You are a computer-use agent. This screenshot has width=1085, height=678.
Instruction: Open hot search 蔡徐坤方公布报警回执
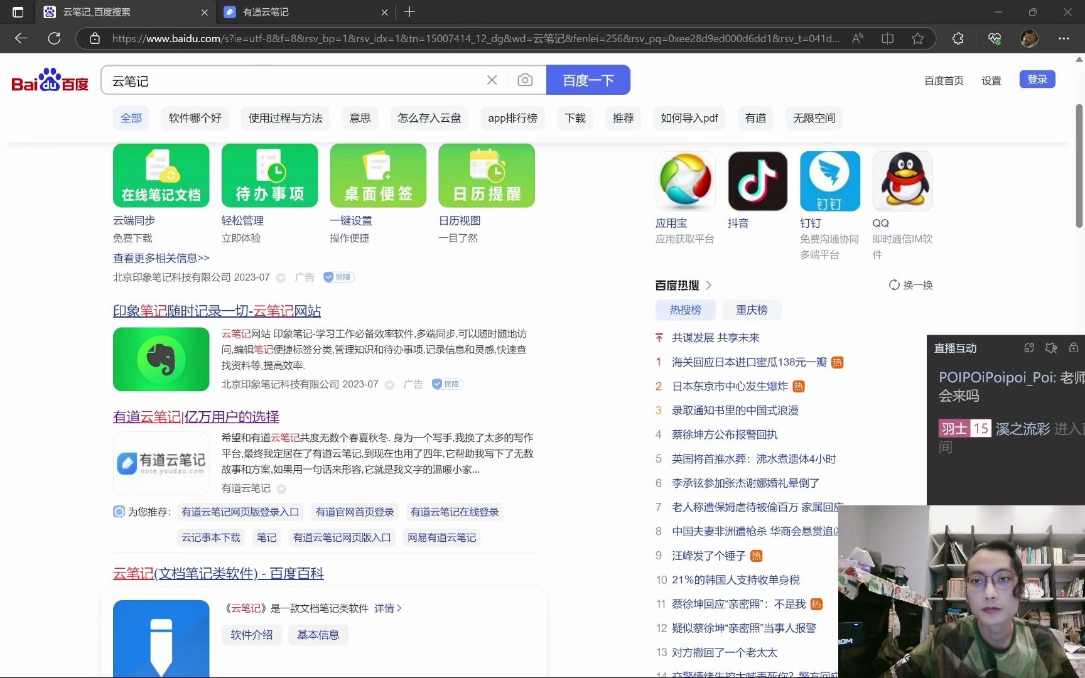click(725, 434)
